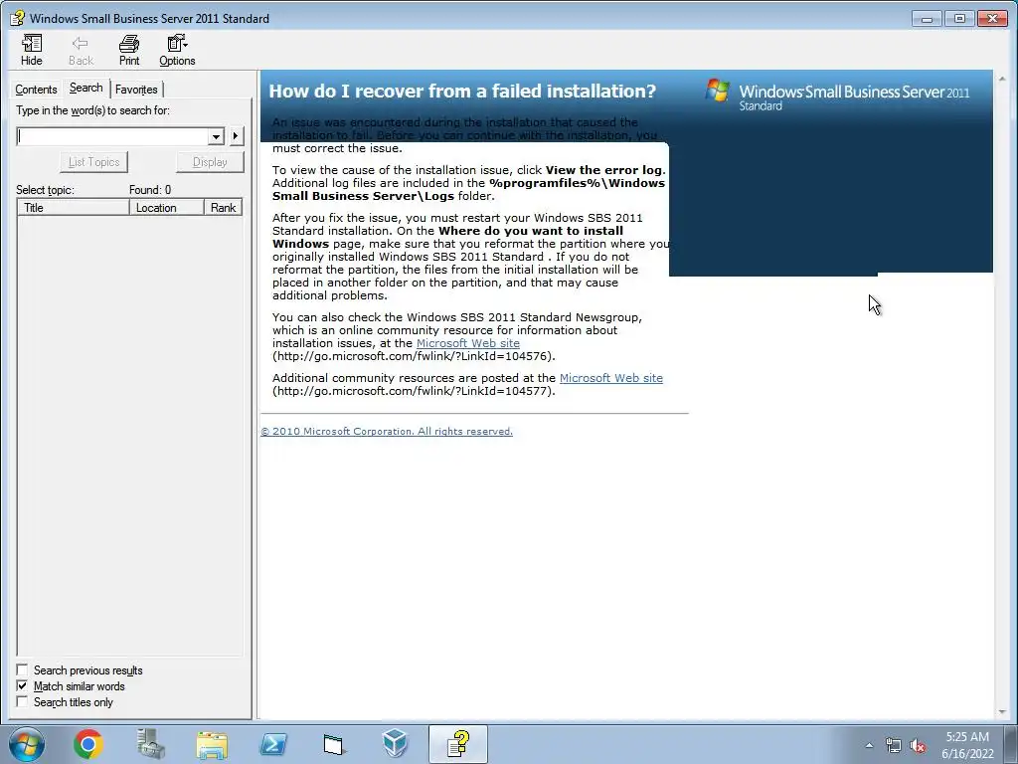The image size is (1018, 764).
Task: Uncheck Match similar words checkbox
Action: (x=22, y=686)
